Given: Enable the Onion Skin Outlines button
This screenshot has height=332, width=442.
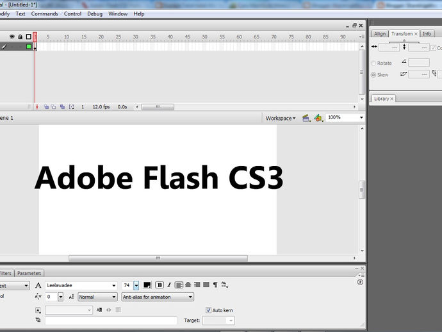Looking at the screenshot, I should click(x=54, y=107).
